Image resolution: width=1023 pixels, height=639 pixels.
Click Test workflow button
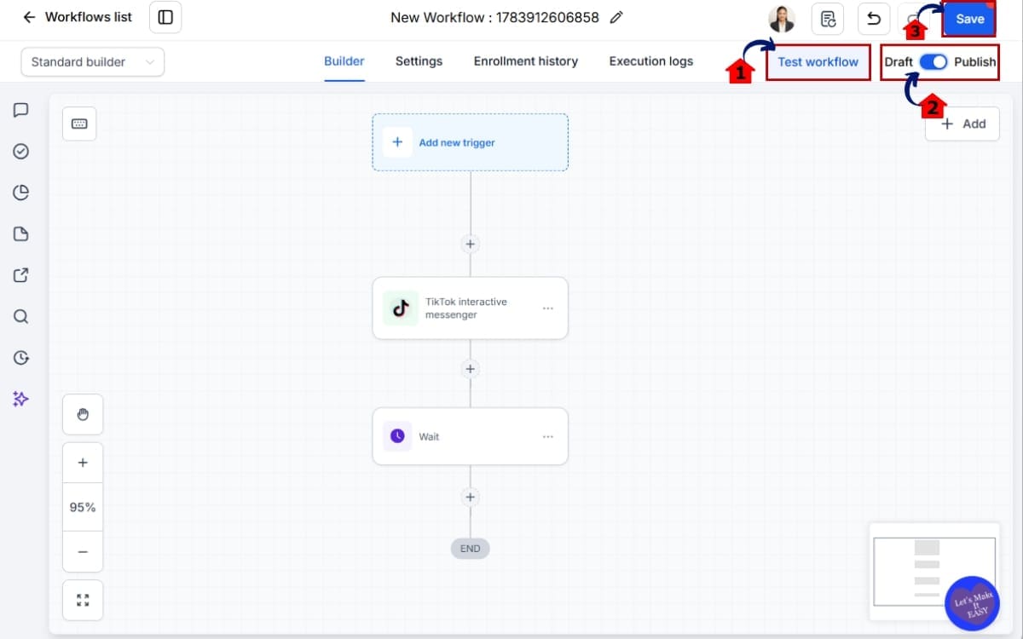point(818,62)
